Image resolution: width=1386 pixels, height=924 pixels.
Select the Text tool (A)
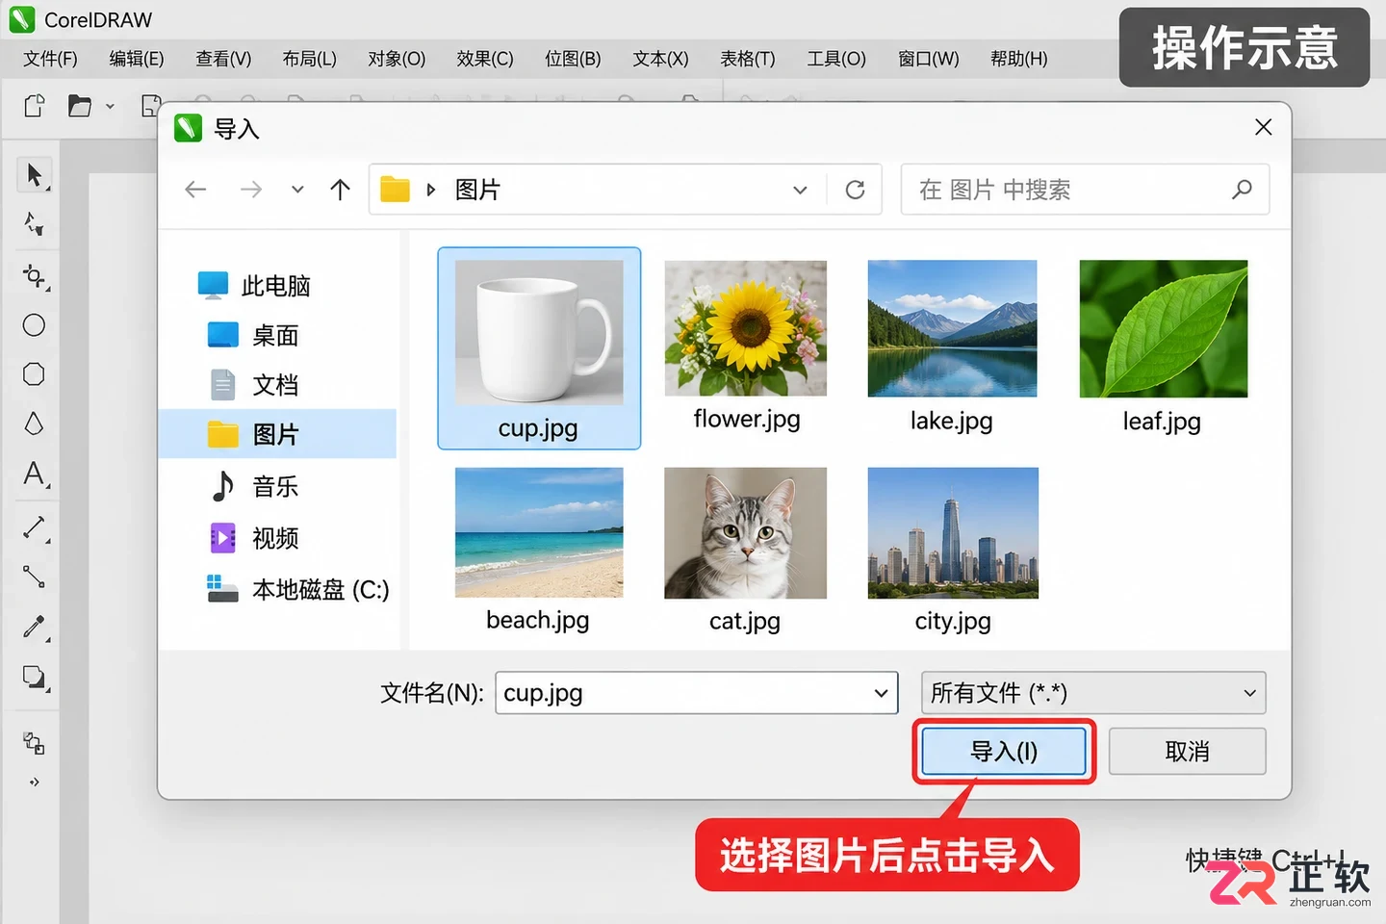(x=35, y=474)
